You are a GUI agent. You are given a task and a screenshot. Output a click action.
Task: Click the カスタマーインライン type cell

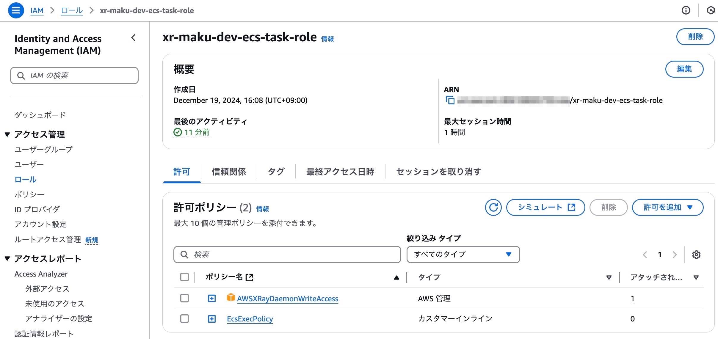(x=455, y=319)
